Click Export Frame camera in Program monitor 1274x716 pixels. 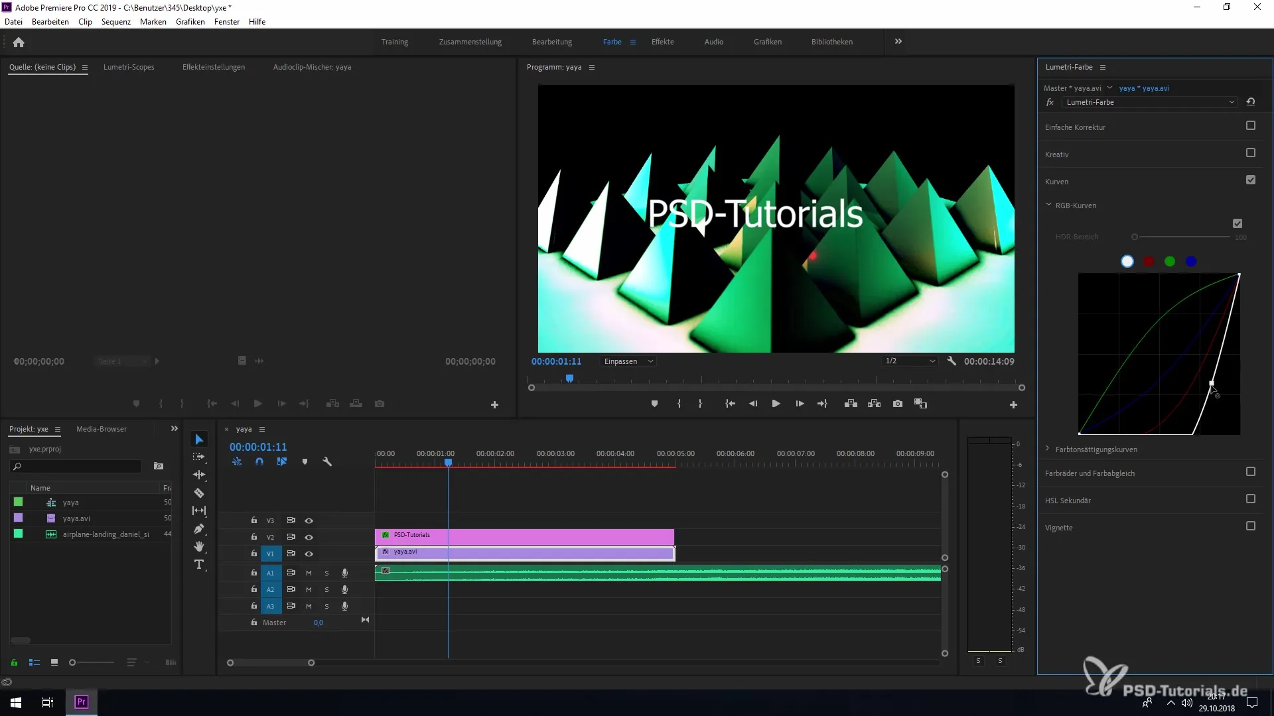point(898,404)
